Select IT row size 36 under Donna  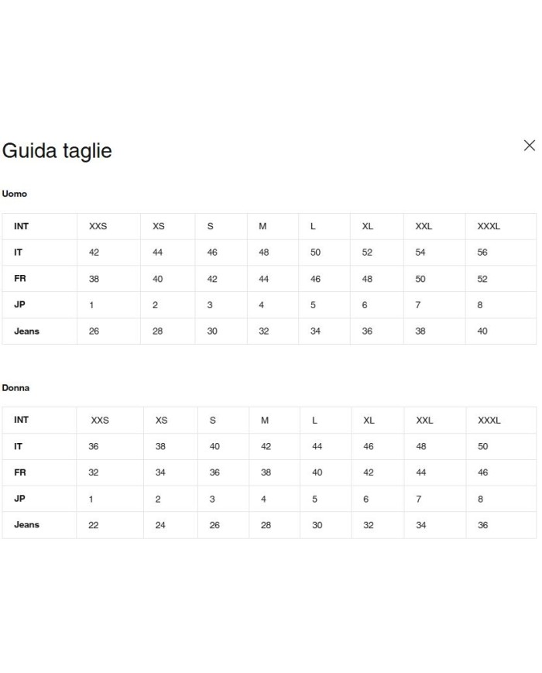pos(94,447)
